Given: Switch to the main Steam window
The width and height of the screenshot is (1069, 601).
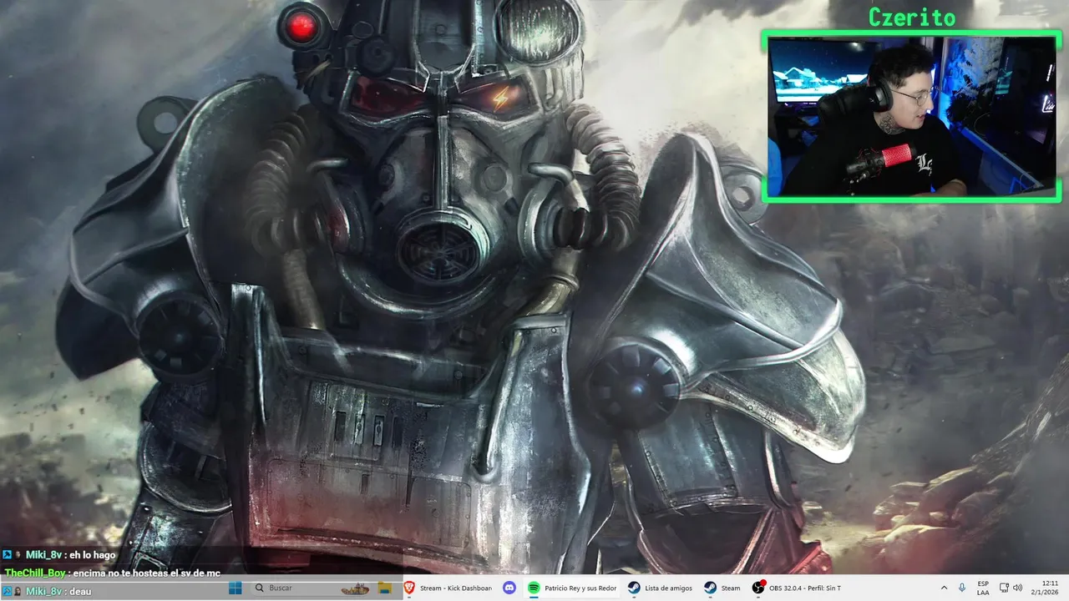Looking at the screenshot, I should click(x=722, y=588).
